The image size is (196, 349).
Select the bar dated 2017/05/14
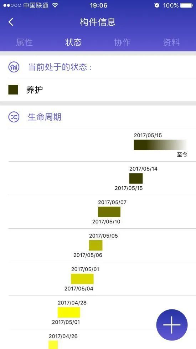click(136, 178)
